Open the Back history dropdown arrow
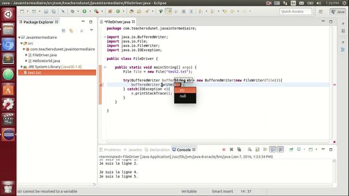Image resolution: width=349 pixels, height=196 pixels. point(238,11)
